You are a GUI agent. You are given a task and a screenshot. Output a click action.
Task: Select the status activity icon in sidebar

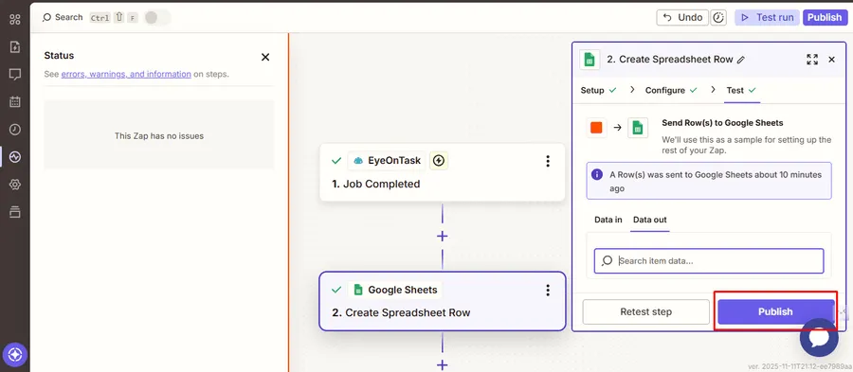coord(14,157)
